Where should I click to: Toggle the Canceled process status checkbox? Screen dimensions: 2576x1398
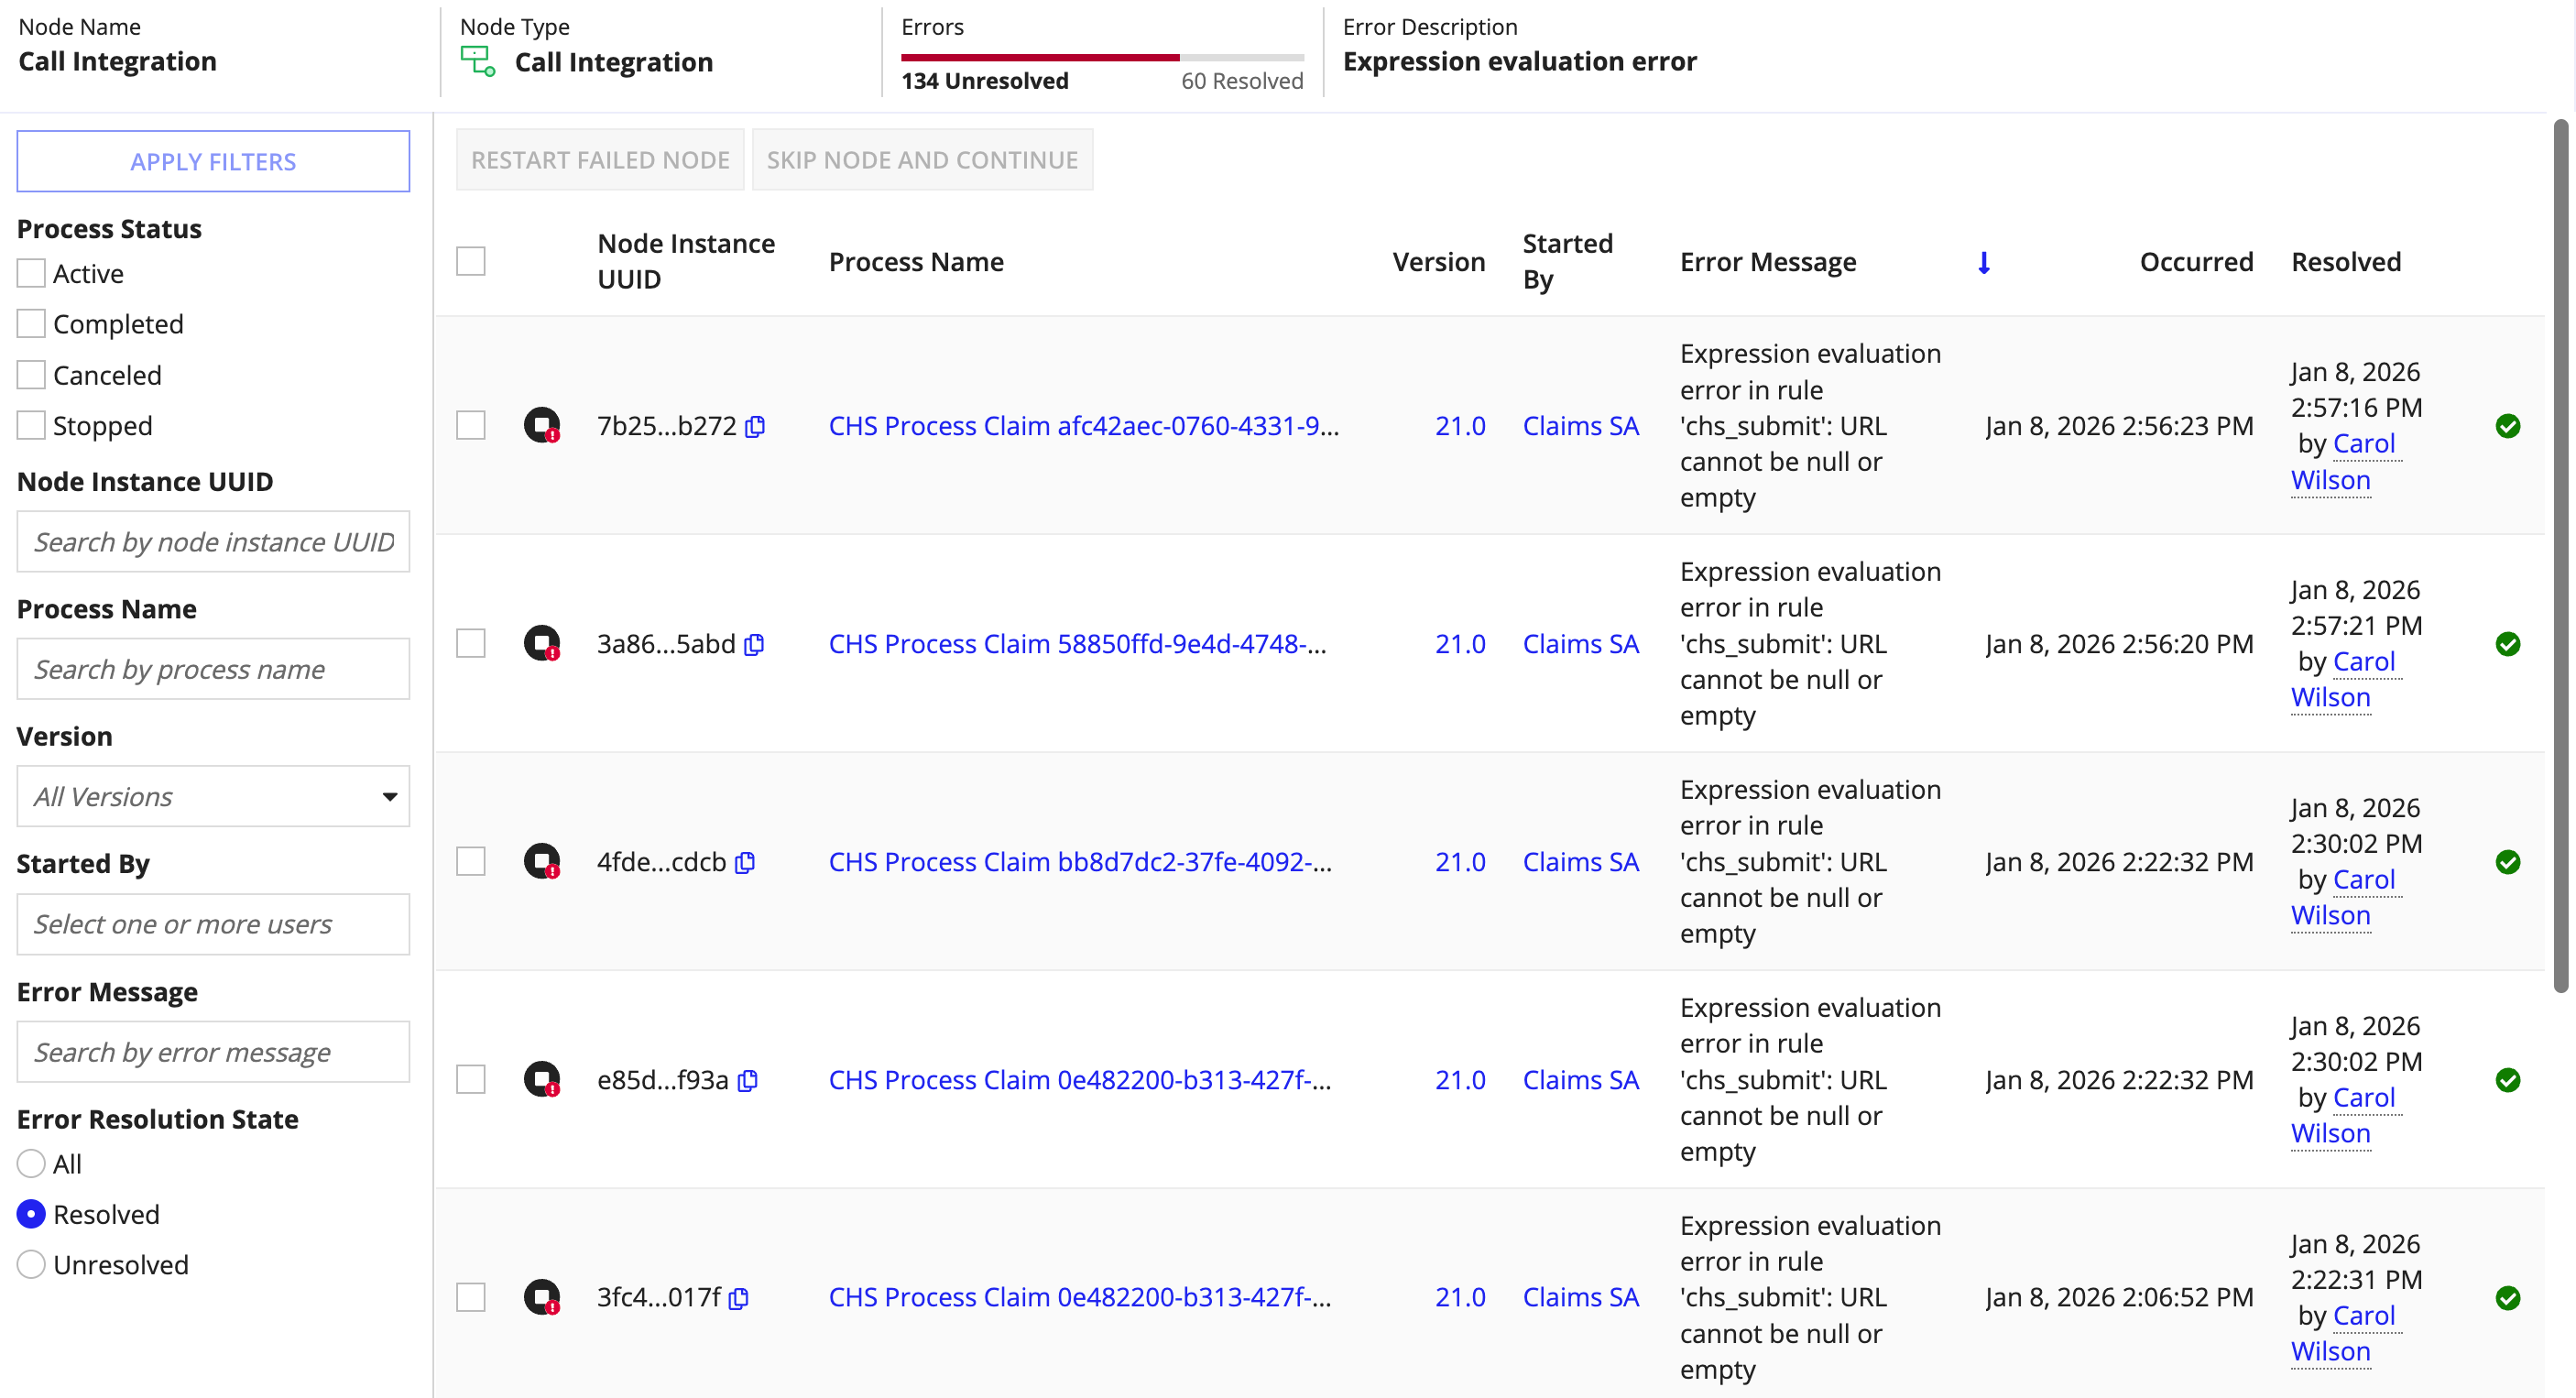click(31, 375)
